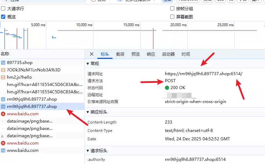Click green status dot next to 200 OK
This screenshot has width=265, height=164.
pyautogui.click(x=167, y=88)
